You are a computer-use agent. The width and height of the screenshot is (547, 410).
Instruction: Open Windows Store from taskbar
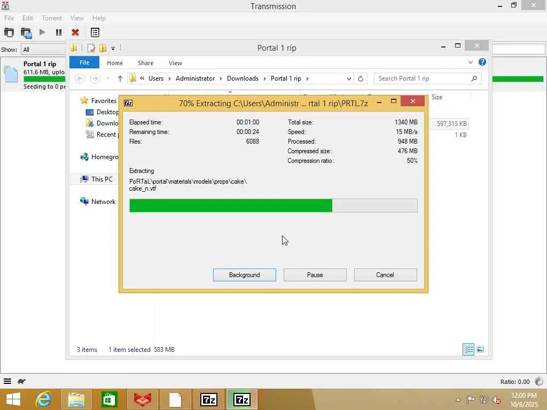(109, 399)
